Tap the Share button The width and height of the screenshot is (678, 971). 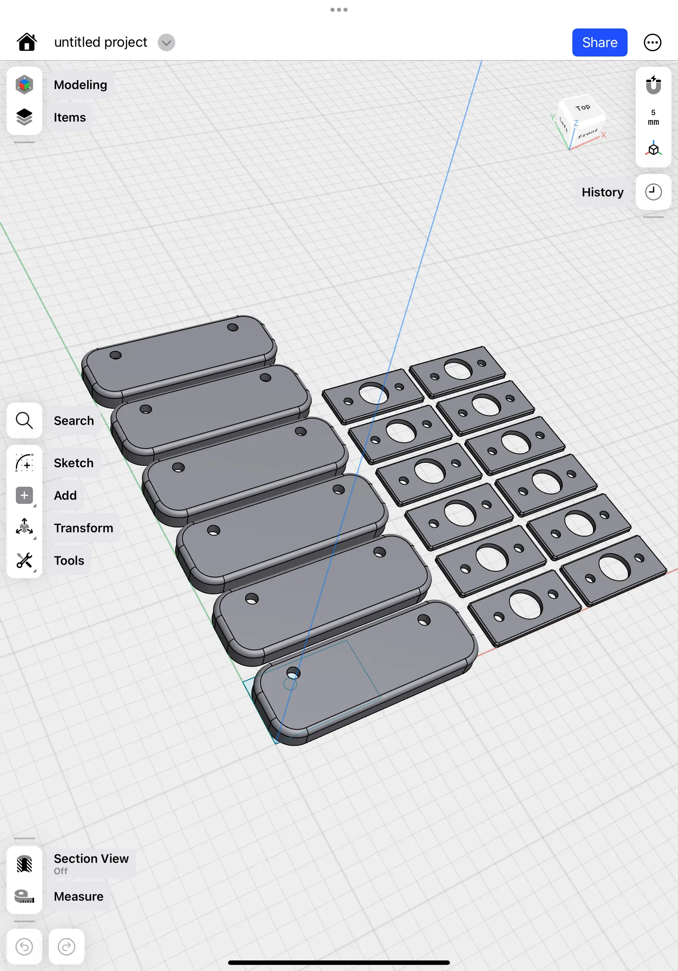[x=600, y=42]
